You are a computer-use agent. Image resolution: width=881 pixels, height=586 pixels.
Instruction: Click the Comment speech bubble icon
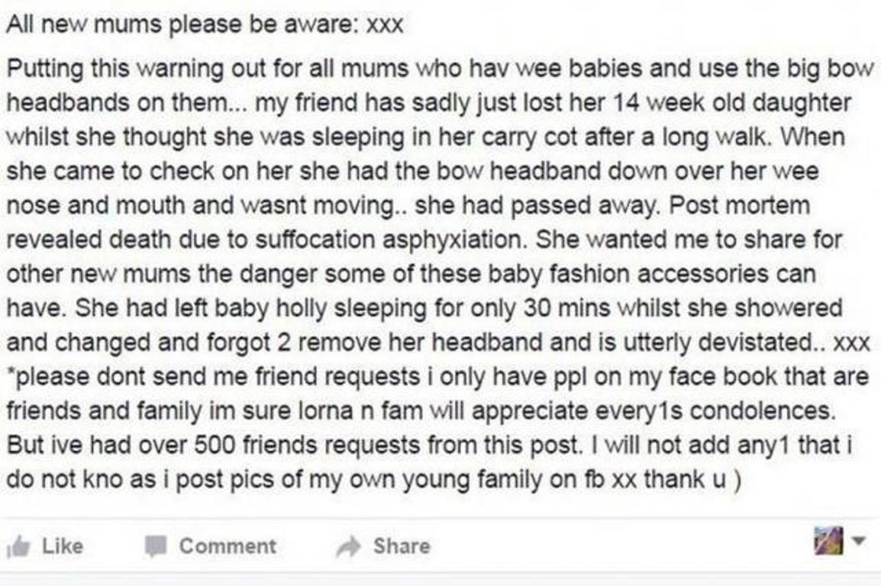click(x=156, y=546)
